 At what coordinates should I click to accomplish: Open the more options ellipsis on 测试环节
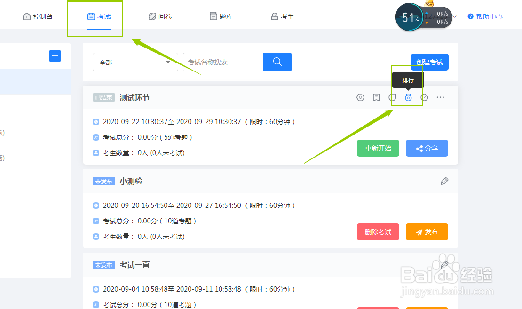pyautogui.click(x=440, y=97)
